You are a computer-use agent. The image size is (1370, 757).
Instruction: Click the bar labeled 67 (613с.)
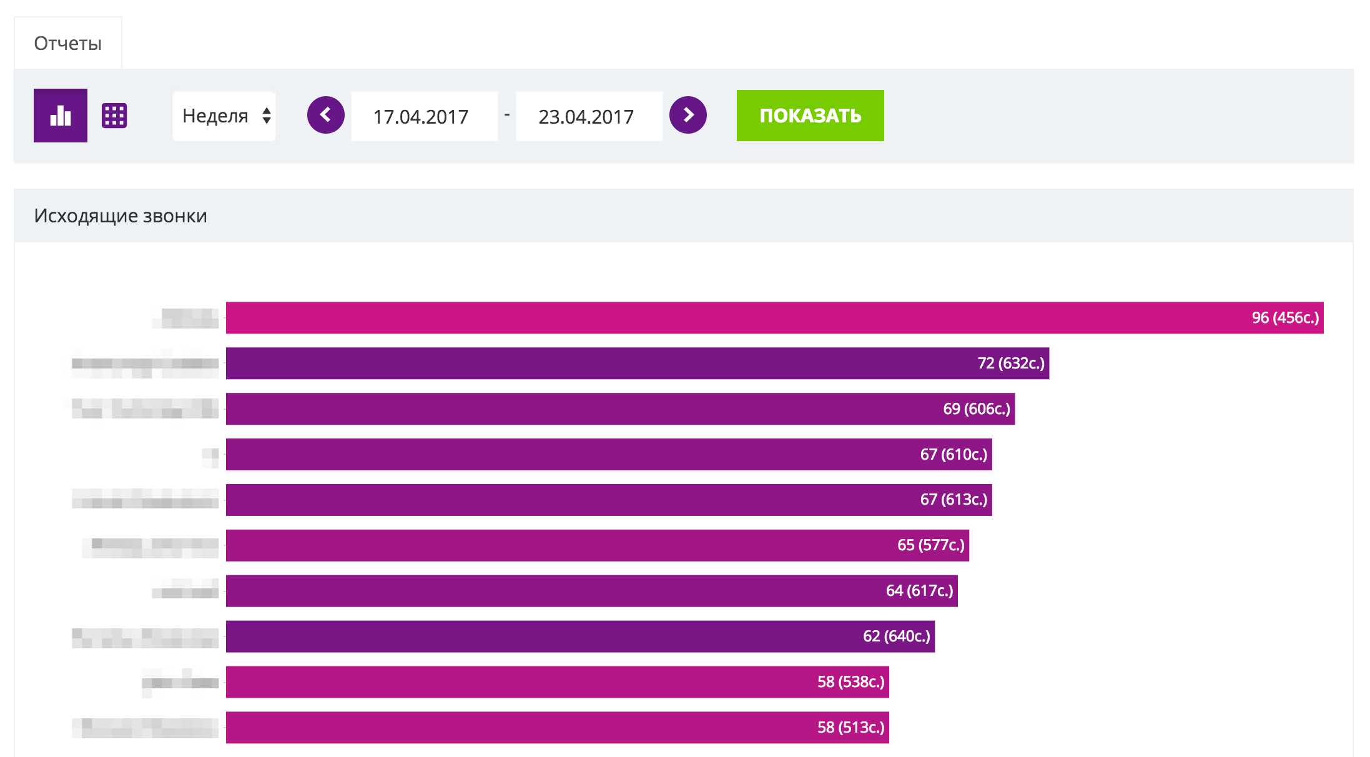pos(609,500)
